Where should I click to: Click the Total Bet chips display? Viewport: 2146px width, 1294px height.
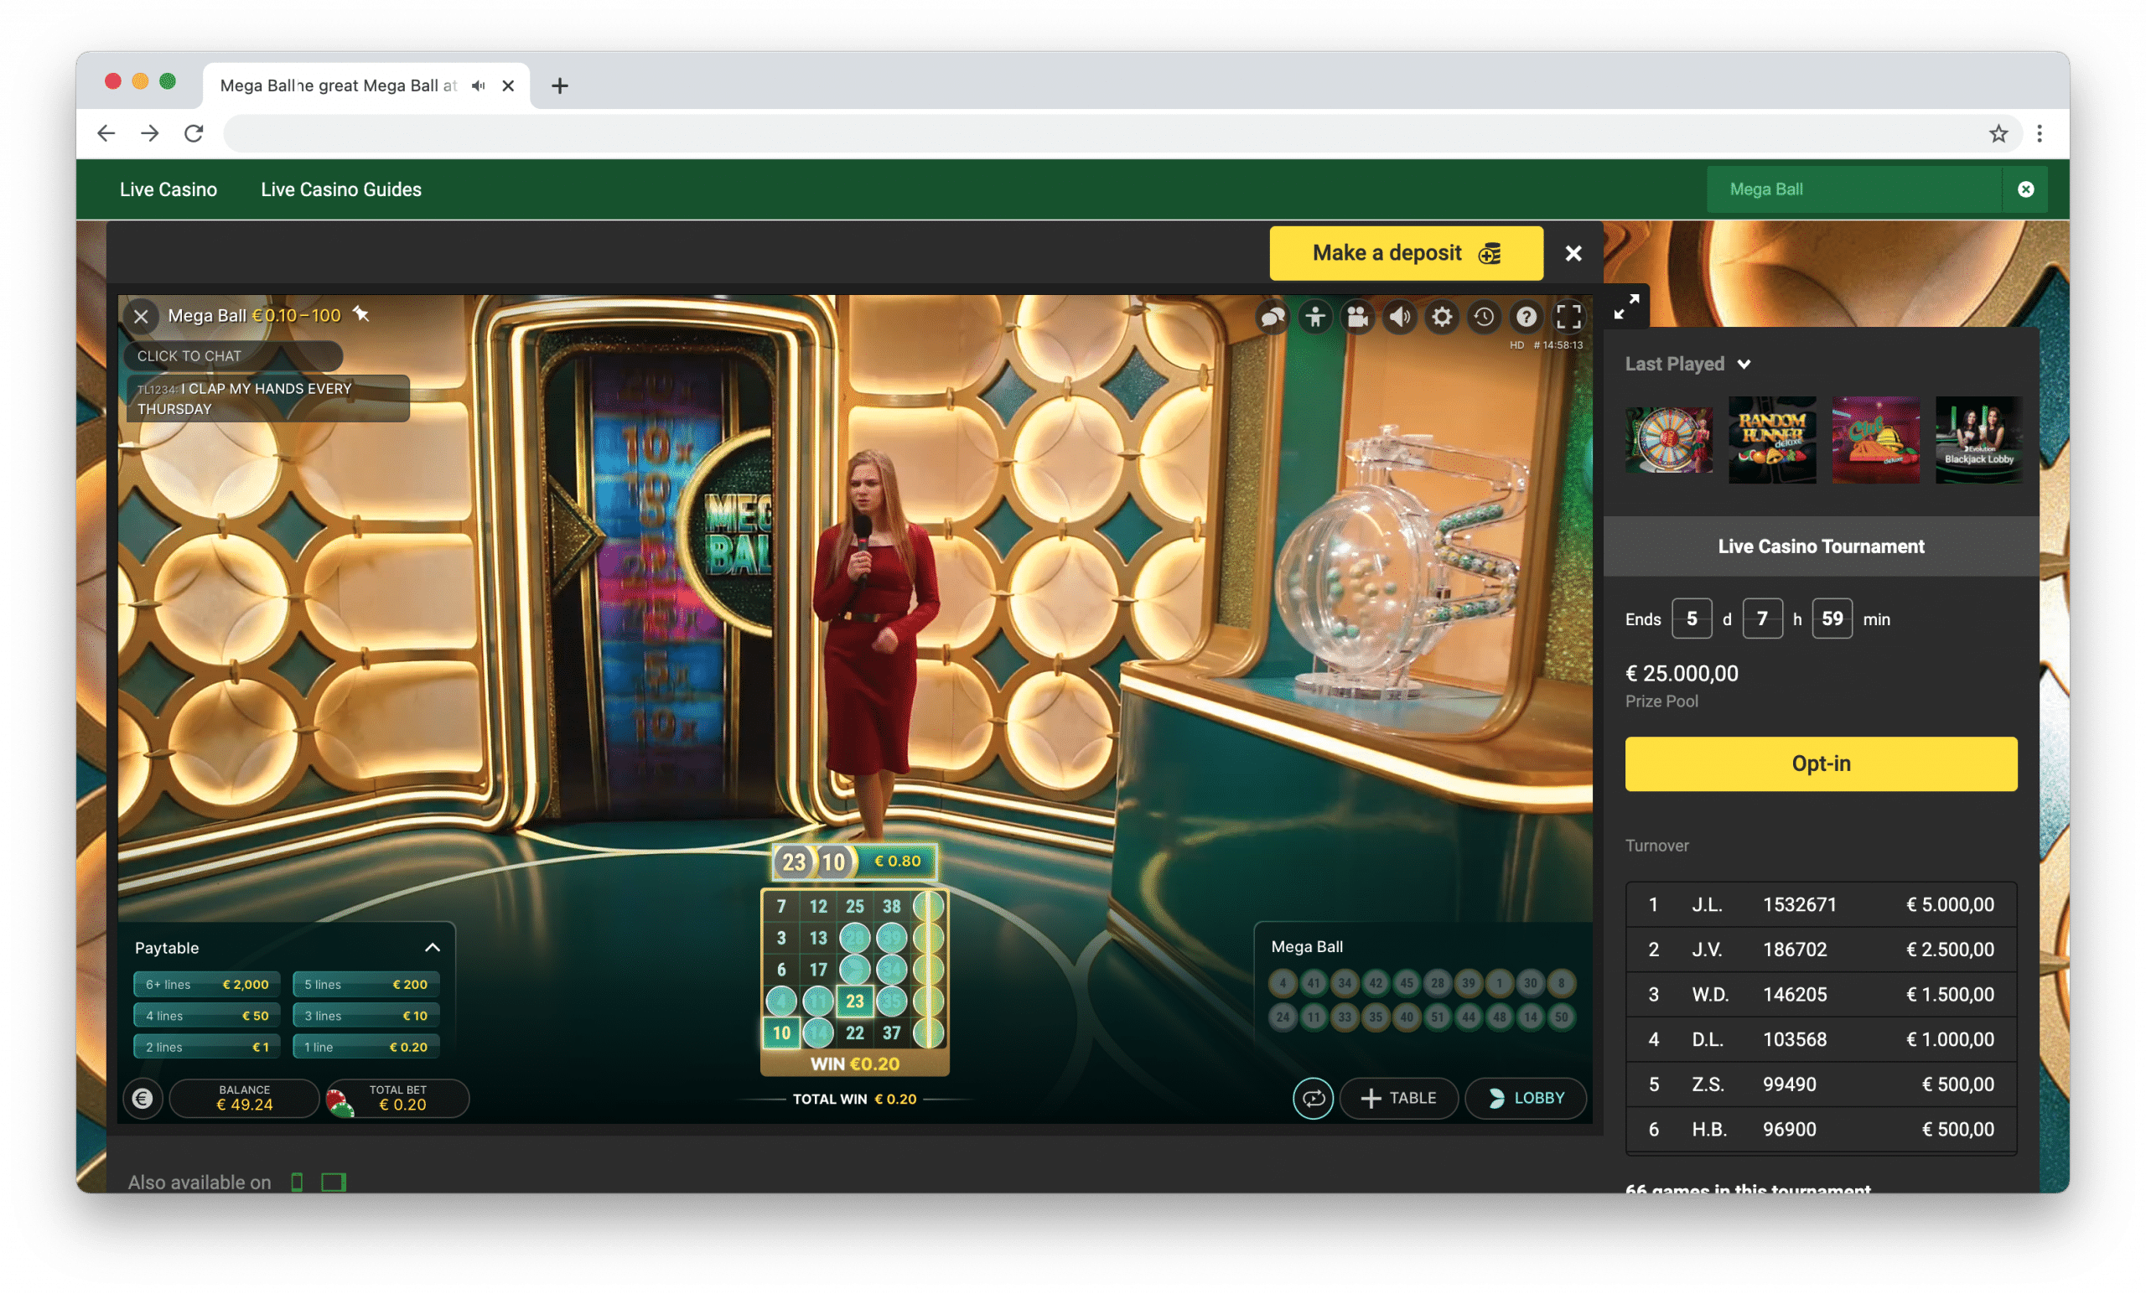(x=398, y=1098)
